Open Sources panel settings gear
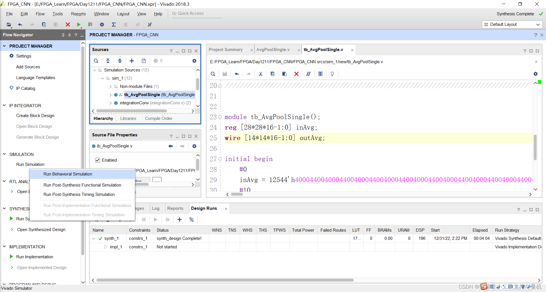This screenshot has height=292, width=546. [x=194, y=61]
